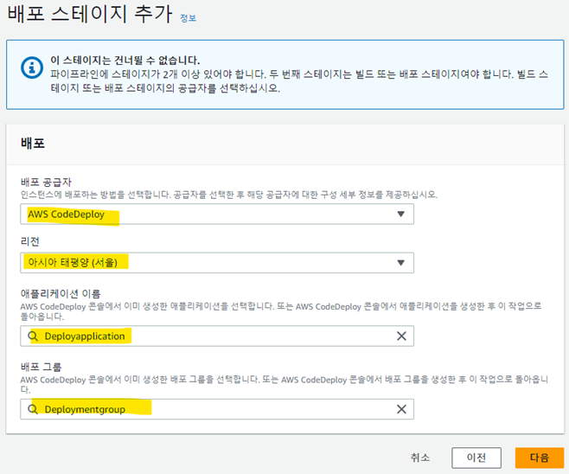Open the 리전 아시아 태평양 (서울) dropdown
This screenshot has width=569, height=474.
point(217,262)
